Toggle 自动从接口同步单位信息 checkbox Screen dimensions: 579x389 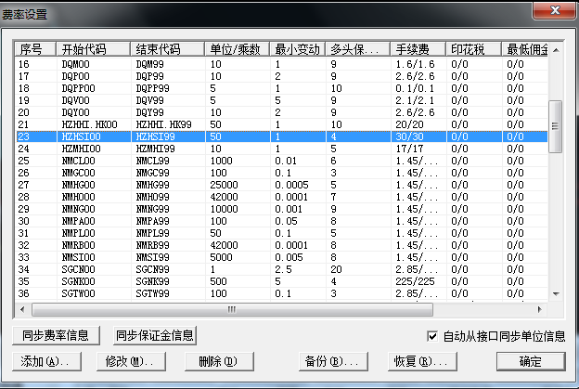(431, 335)
